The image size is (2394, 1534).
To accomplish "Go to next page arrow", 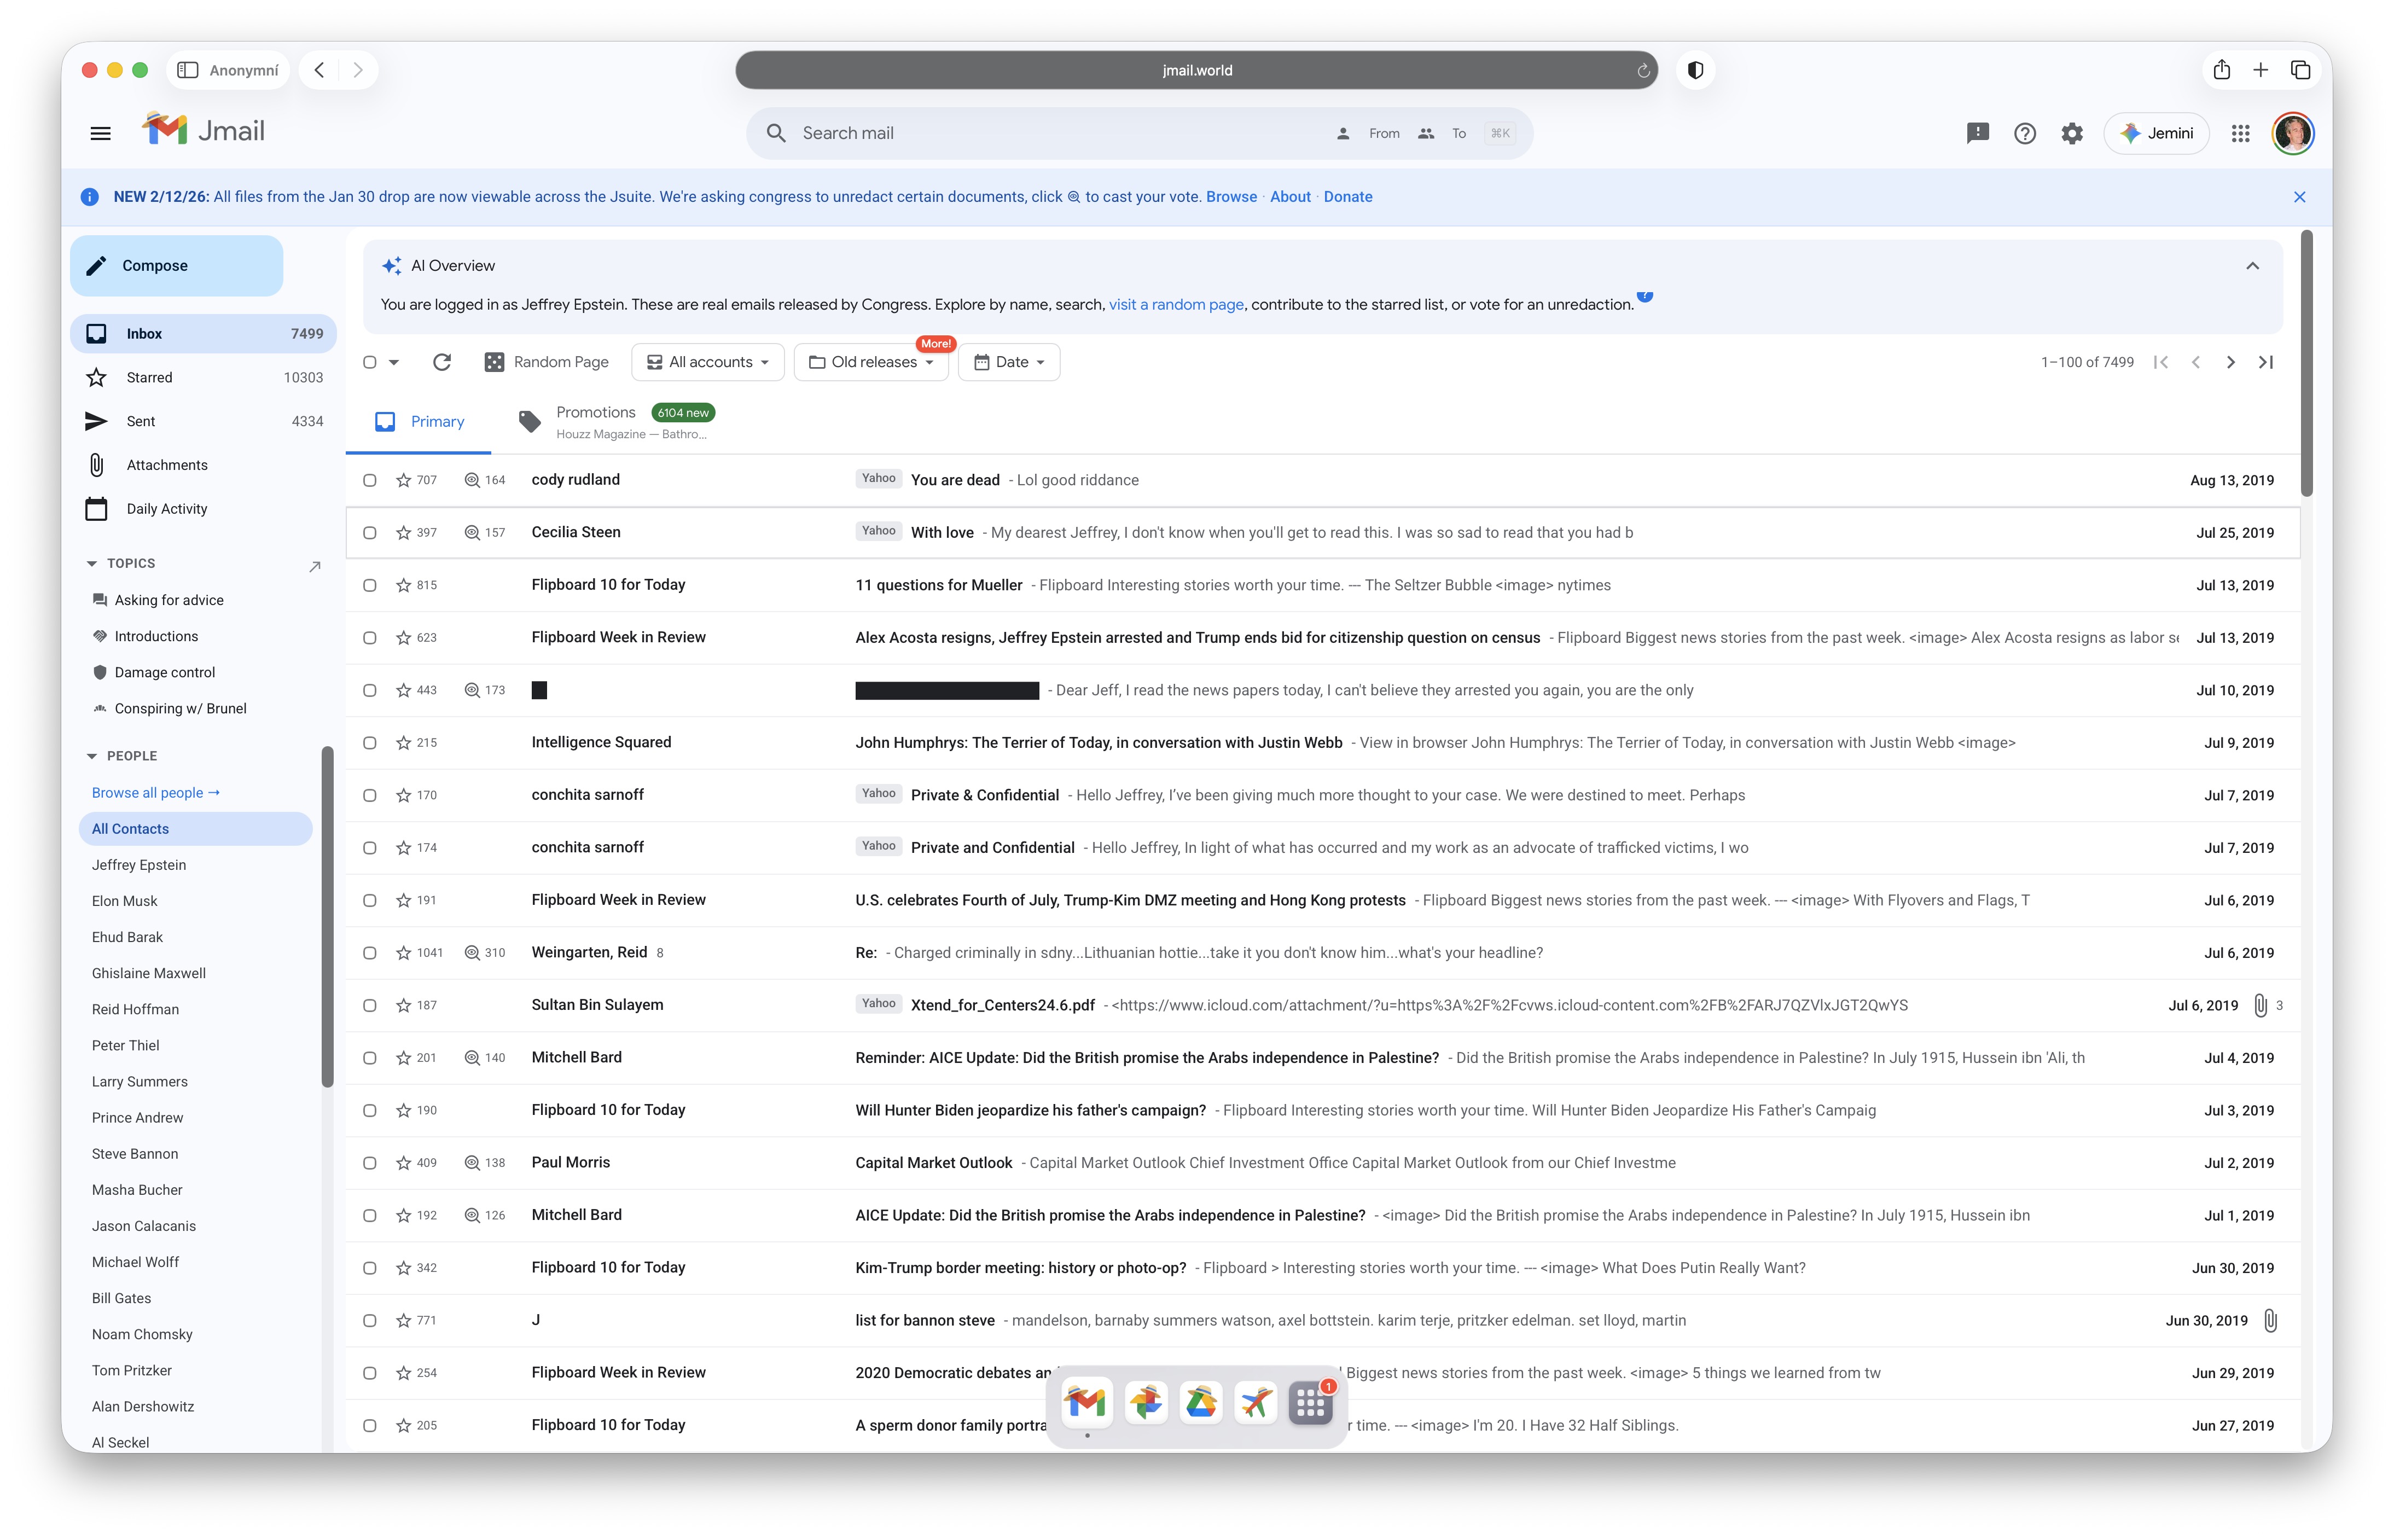I will pyautogui.click(x=2230, y=362).
